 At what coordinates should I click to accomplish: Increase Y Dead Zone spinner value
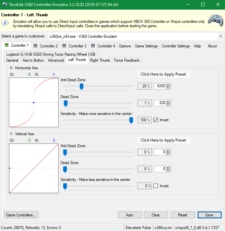(168, 168)
